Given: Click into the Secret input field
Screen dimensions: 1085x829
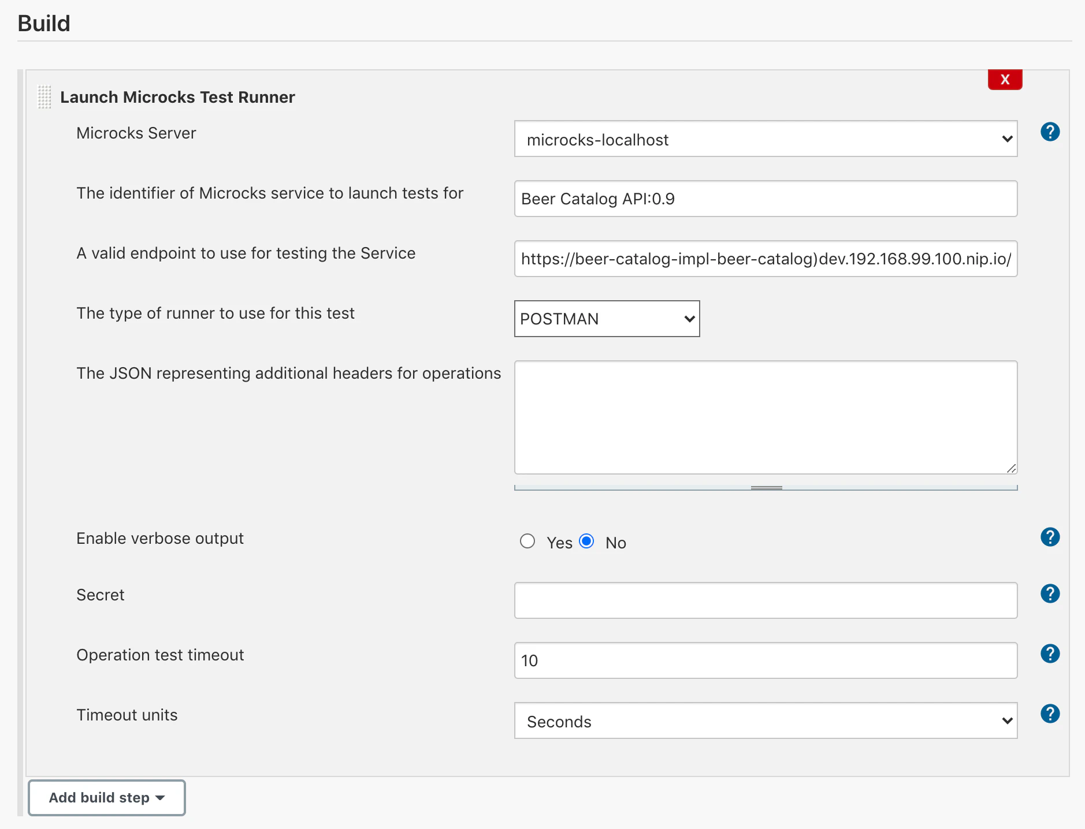Looking at the screenshot, I should [766, 601].
